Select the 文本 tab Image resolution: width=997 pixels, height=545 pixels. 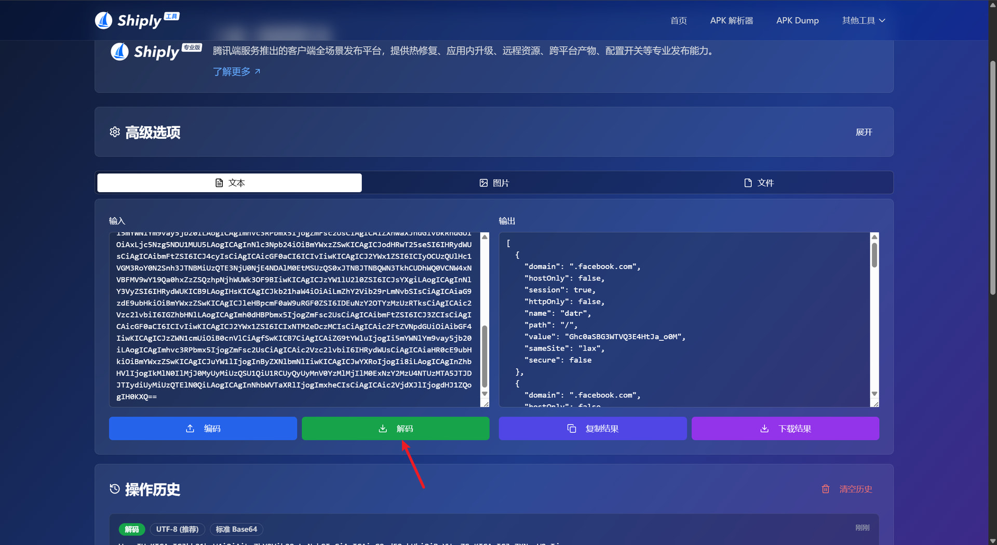pos(230,183)
